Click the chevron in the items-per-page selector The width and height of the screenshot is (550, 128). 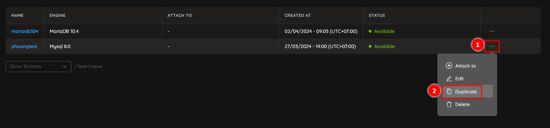[65, 67]
